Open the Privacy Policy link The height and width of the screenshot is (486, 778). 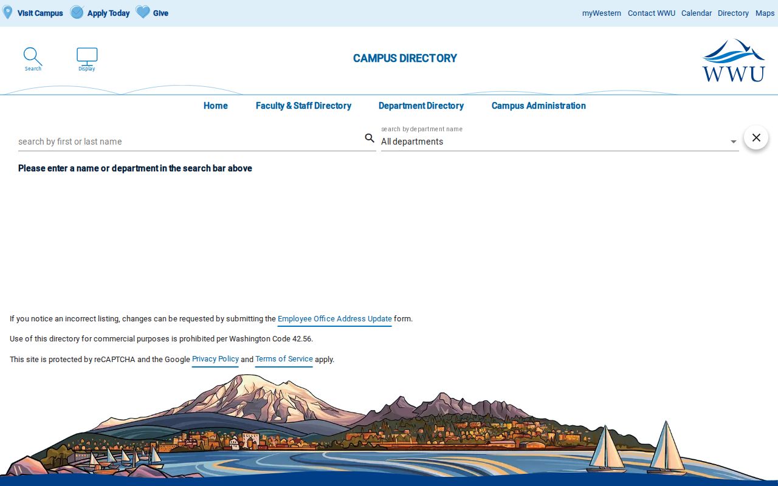click(216, 359)
